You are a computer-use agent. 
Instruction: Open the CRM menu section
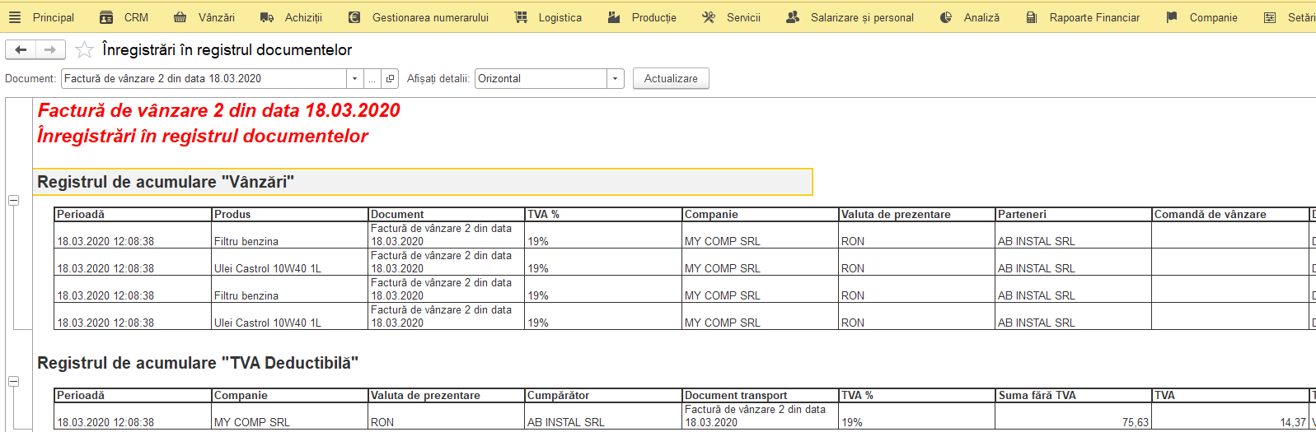point(137,17)
